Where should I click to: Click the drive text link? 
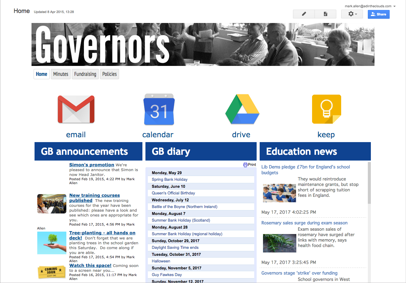[x=241, y=135]
